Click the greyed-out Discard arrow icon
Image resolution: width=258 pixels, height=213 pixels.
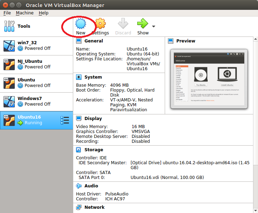123,24
